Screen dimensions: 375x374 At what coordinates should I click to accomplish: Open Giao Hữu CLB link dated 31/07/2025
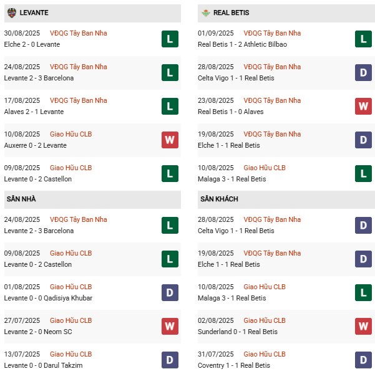point(265,354)
